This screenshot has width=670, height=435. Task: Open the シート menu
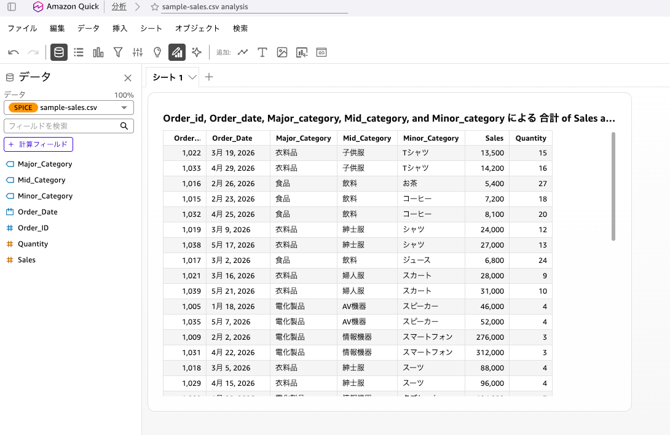coord(151,28)
